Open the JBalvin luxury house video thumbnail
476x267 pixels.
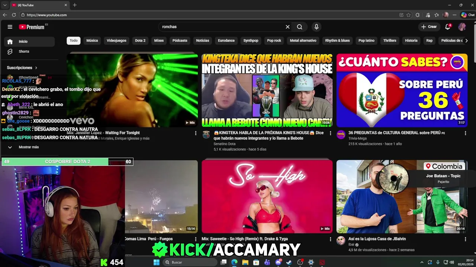[402, 197]
